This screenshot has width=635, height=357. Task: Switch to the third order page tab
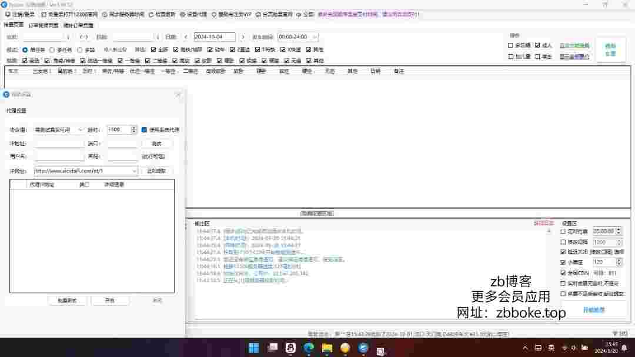coord(78,25)
